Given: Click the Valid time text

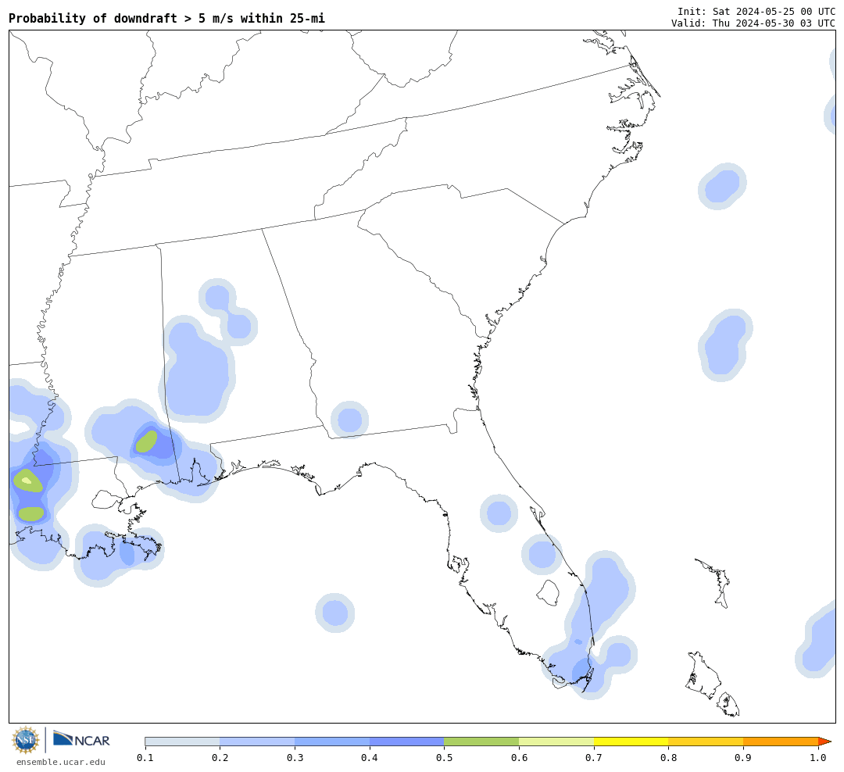Looking at the screenshot, I should tap(753, 23).
